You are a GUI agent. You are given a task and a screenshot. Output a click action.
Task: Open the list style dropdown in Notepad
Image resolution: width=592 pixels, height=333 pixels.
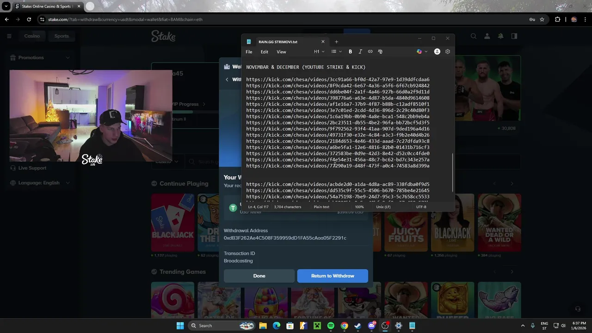click(x=336, y=52)
